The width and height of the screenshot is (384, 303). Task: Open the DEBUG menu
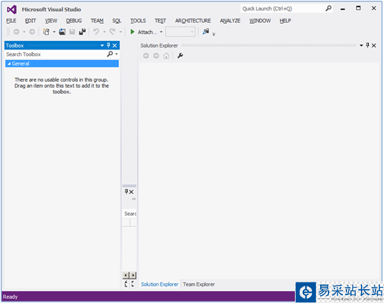[x=74, y=21]
